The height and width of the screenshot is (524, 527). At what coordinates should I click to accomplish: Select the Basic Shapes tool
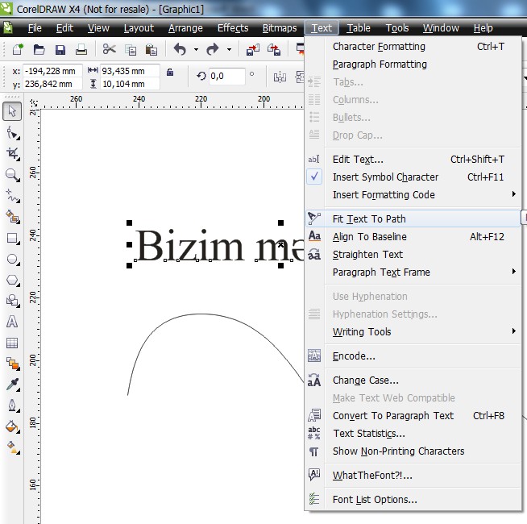13,301
